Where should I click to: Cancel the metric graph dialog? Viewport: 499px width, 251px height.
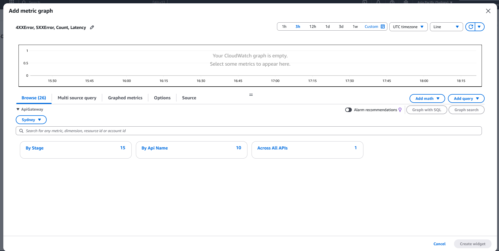pyautogui.click(x=439, y=244)
